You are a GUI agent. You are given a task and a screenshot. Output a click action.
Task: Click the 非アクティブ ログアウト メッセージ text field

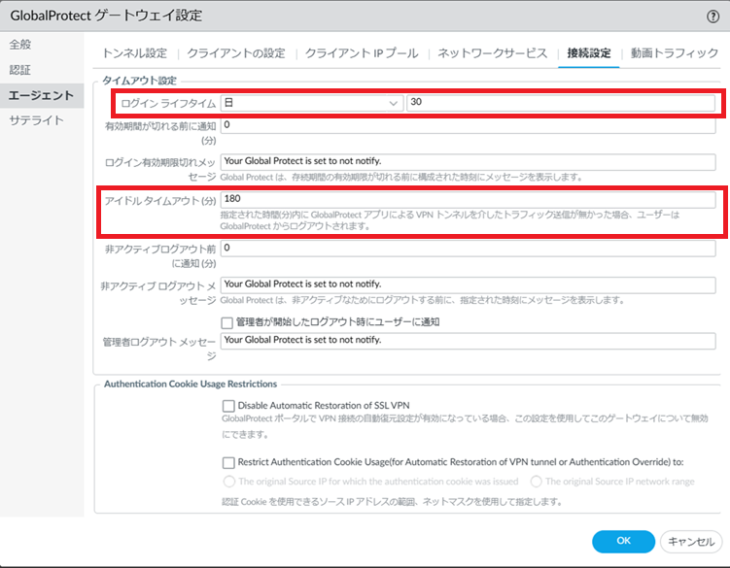468,284
